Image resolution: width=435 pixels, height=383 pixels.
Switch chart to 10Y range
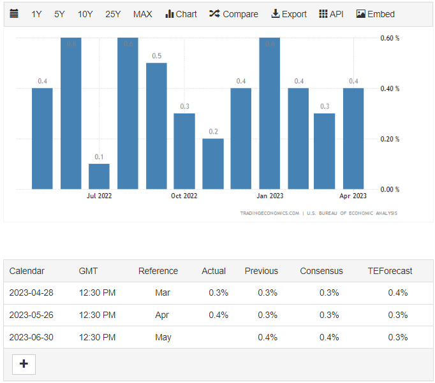[85, 14]
